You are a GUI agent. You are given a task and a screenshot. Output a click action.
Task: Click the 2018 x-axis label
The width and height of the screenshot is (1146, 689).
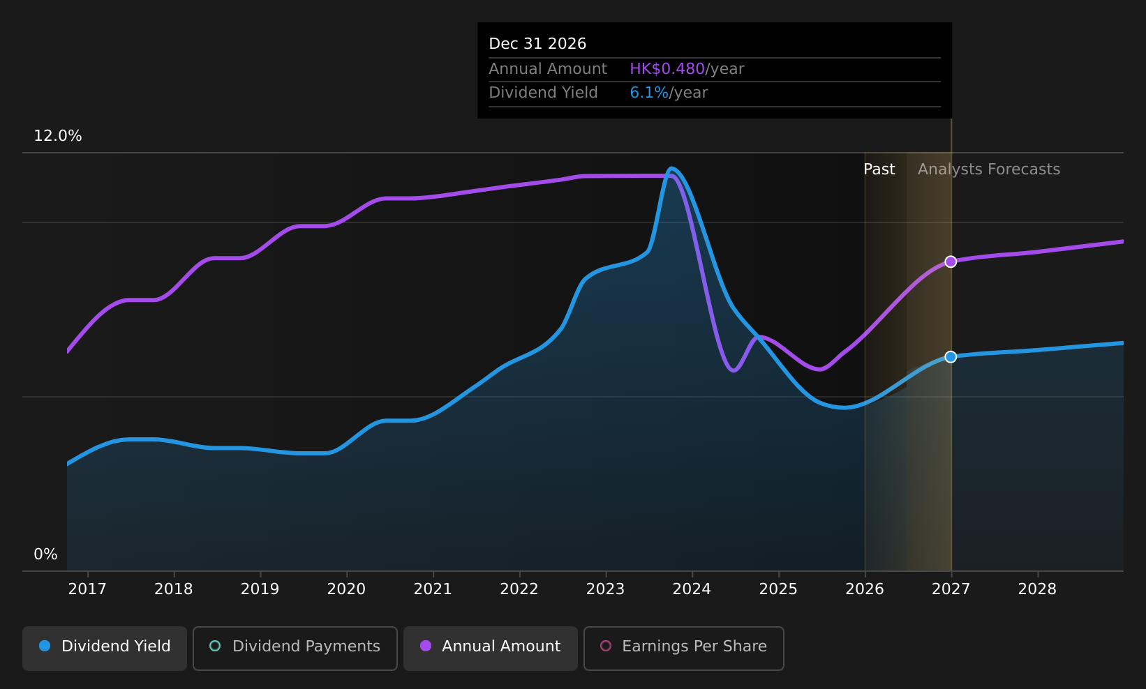(x=174, y=589)
